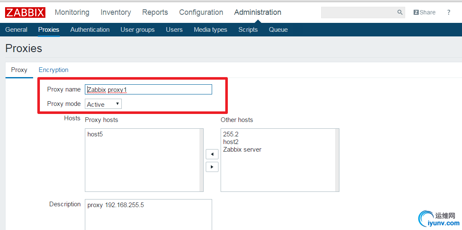Open the Authentication submenu
462x230 pixels.
tap(90, 30)
